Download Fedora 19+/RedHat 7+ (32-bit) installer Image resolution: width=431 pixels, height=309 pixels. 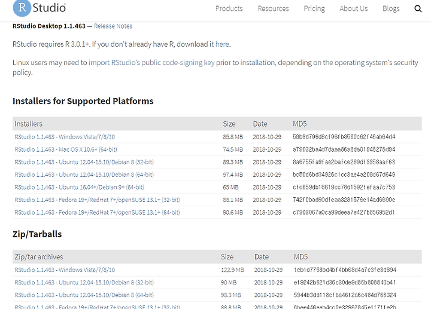[x=98, y=200]
